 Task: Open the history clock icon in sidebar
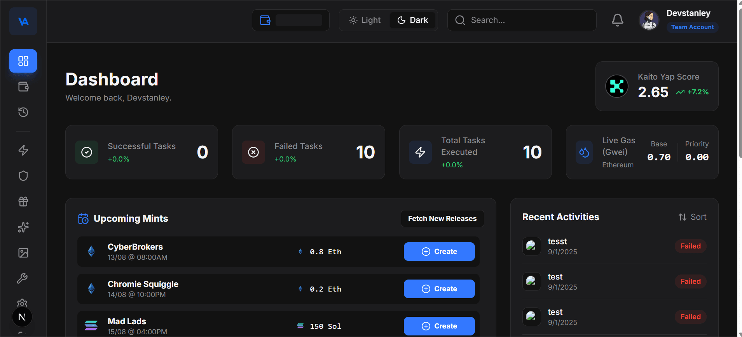click(x=23, y=112)
